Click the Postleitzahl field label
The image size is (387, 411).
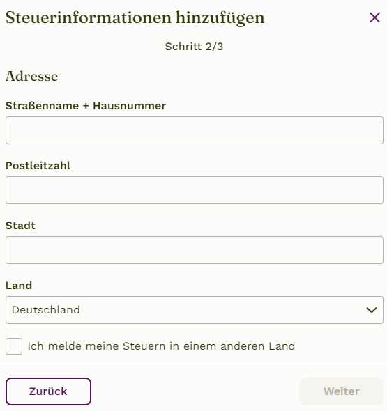[38, 166]
